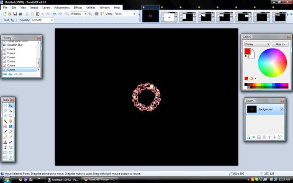293x183 pixels.
Task: Open the File menu
Action: point(5,8)
